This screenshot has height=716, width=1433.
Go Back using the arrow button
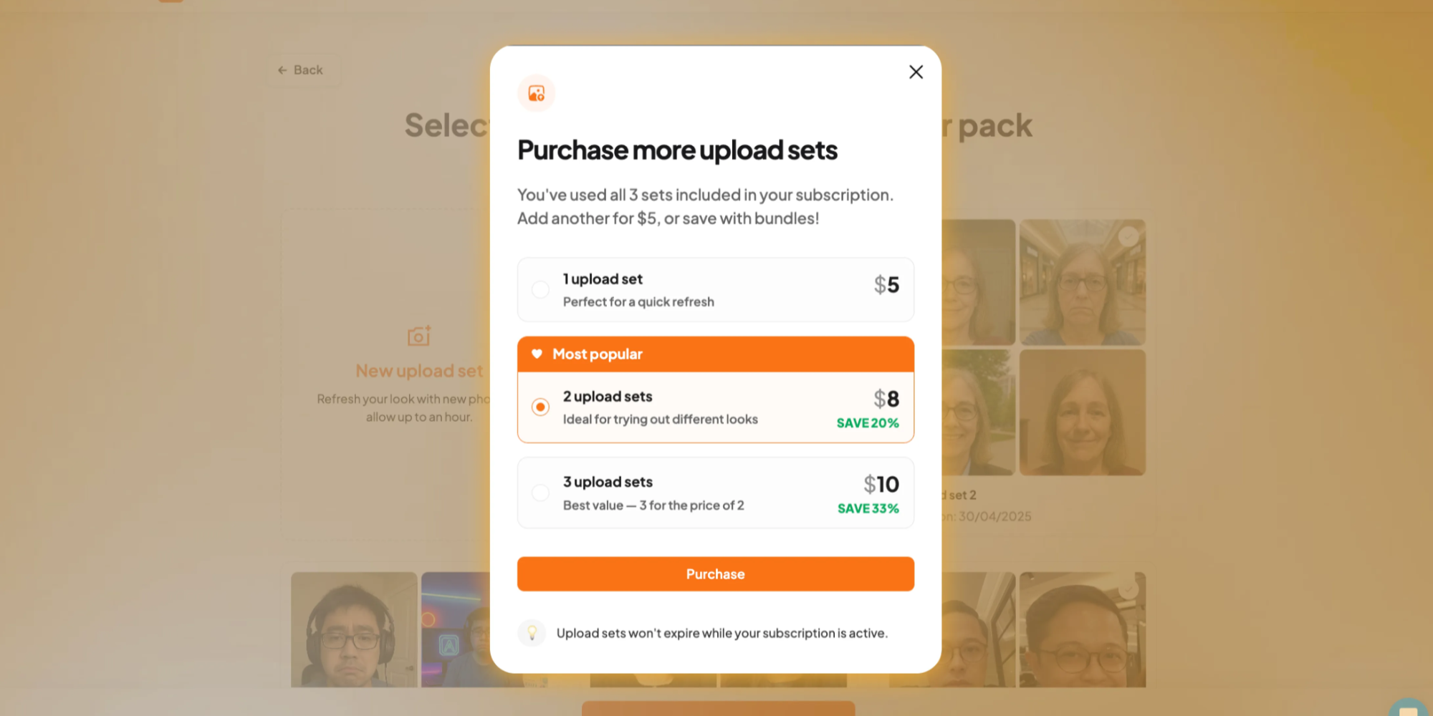pyautogui.click(x=301, y=70)
